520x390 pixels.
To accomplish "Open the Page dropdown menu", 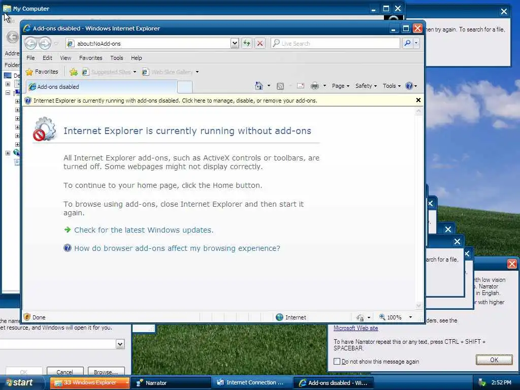I will 341,86.
